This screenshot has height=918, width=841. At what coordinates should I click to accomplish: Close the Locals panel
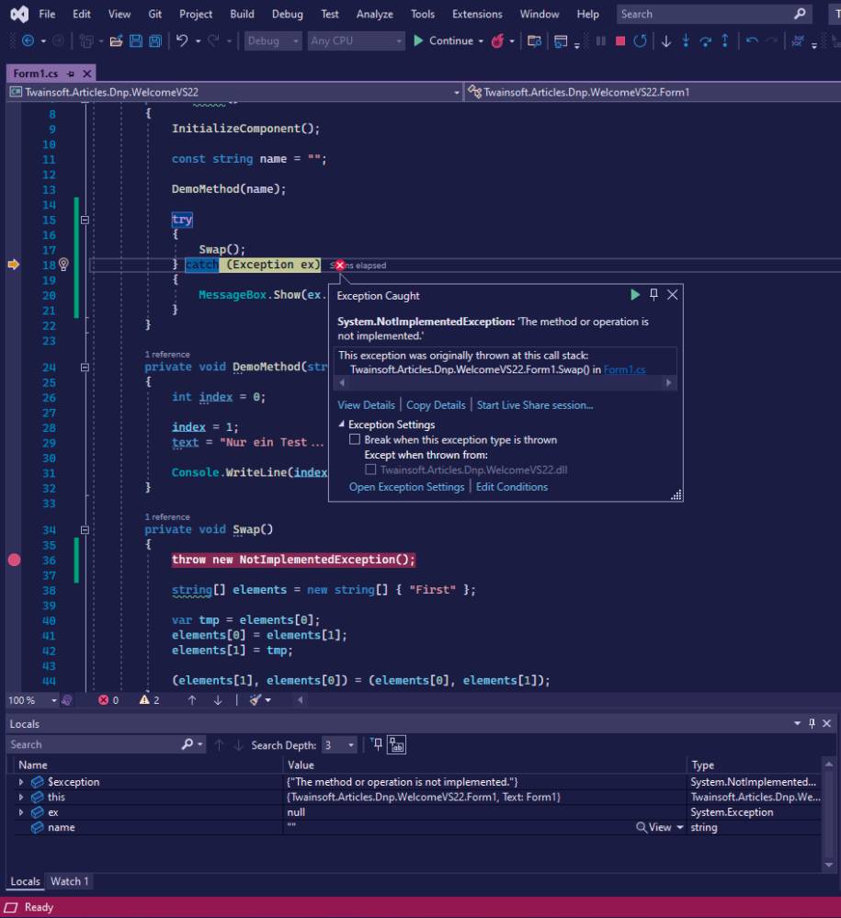point(827,723)
